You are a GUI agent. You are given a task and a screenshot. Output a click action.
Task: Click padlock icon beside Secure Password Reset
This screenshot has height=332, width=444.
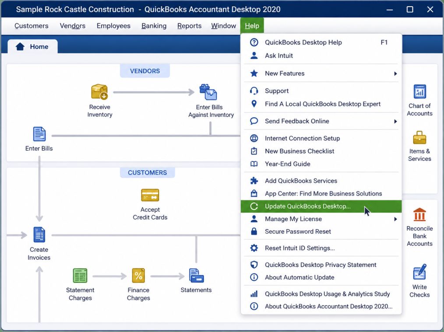pos(254,231)
